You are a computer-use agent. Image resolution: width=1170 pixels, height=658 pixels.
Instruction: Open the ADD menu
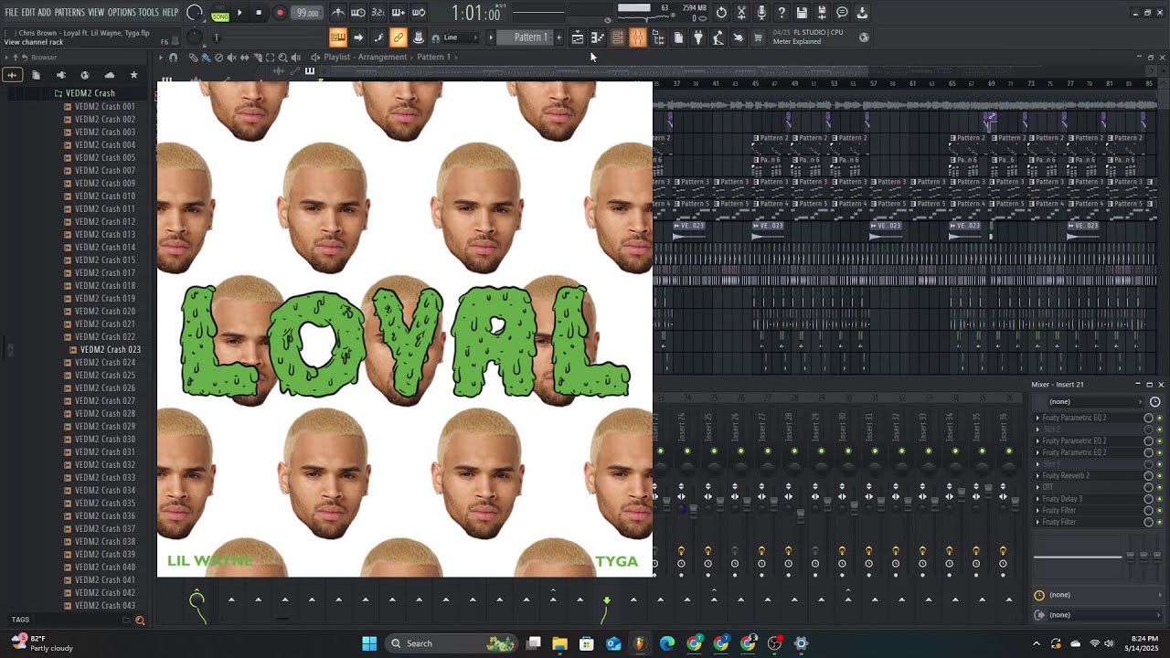pyautogui.click(x=45, y=13)
